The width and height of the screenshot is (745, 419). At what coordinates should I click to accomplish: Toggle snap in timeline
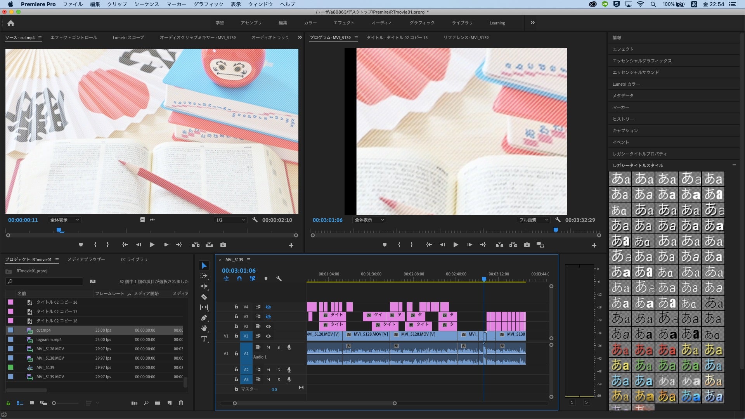239,279
